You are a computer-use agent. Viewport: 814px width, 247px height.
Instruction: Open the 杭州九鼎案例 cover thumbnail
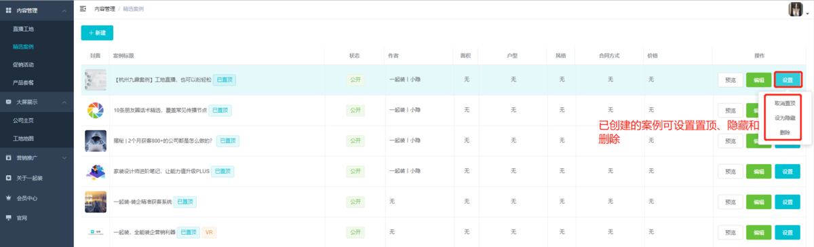pos(95,80)
